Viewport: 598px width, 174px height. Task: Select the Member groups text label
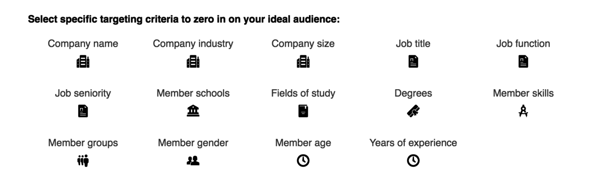(83, 143)
